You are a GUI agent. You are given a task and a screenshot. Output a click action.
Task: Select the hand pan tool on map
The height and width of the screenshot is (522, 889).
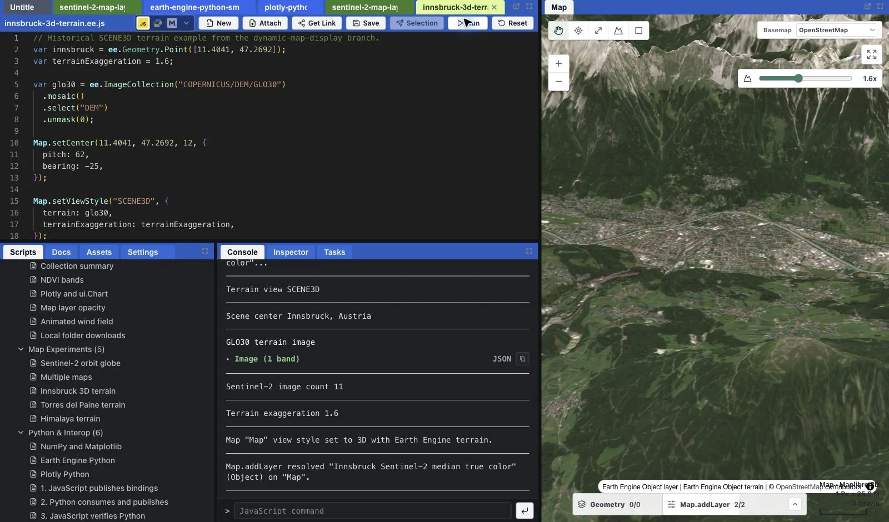[558, 31]
